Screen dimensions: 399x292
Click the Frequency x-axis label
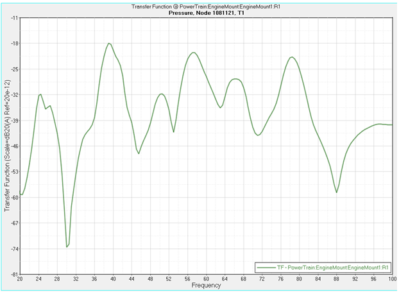pyautogui.click(x=206, y=286)
